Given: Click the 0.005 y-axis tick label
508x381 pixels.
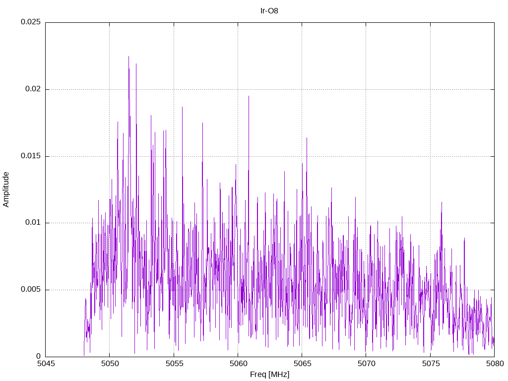Looking at the screenshot, I should (x=31, y=289).
